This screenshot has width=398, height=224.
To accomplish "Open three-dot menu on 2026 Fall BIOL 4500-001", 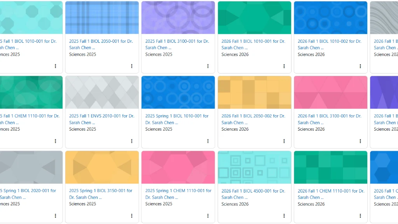I will pyautogui.click(x=284, y=215).
